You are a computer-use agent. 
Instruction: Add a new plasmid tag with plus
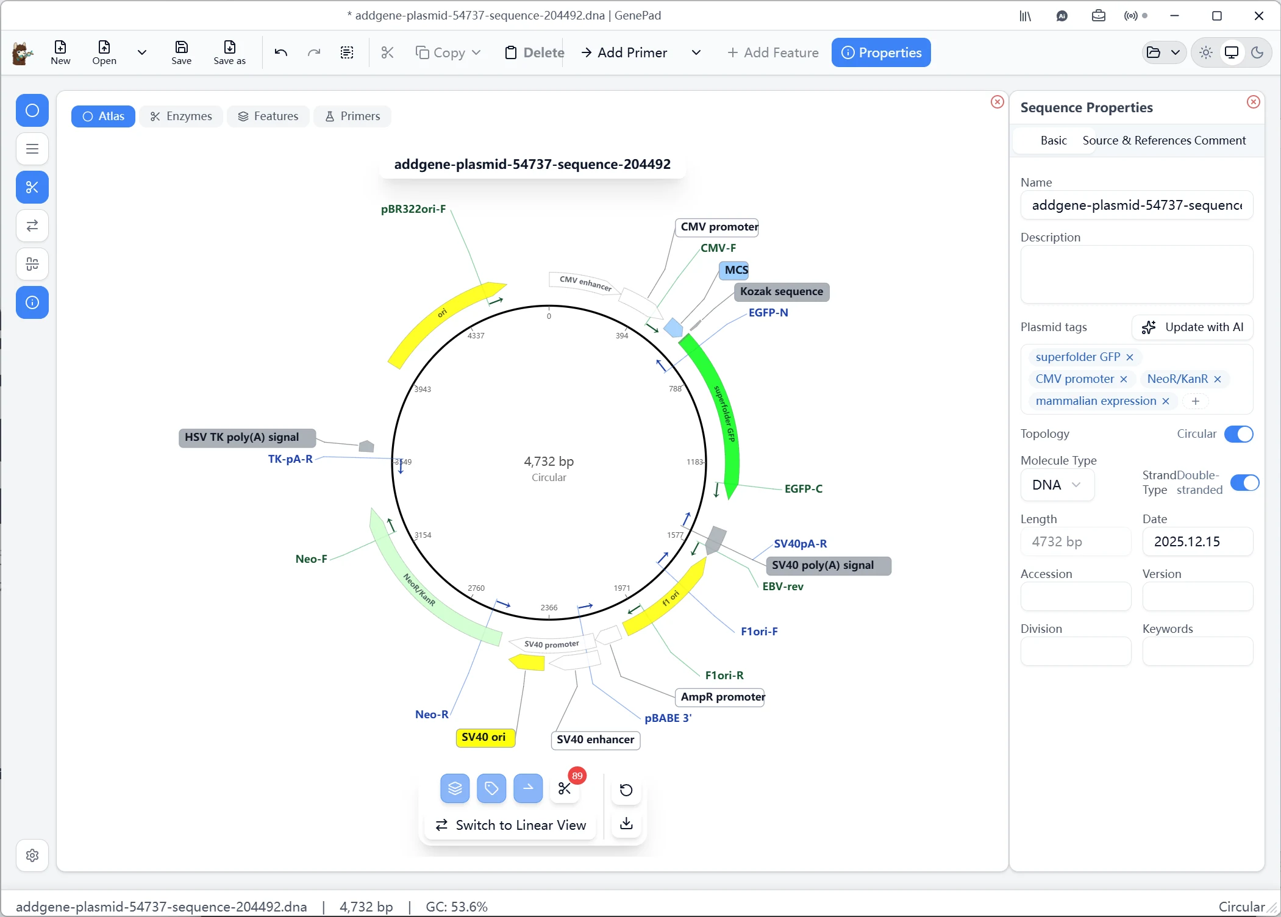[x=1196, y=401]
